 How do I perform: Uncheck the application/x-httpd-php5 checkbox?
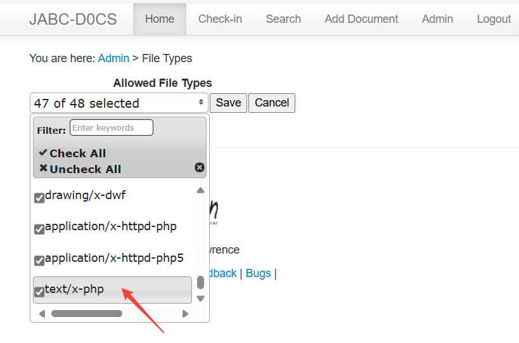[x=39, y=261]
